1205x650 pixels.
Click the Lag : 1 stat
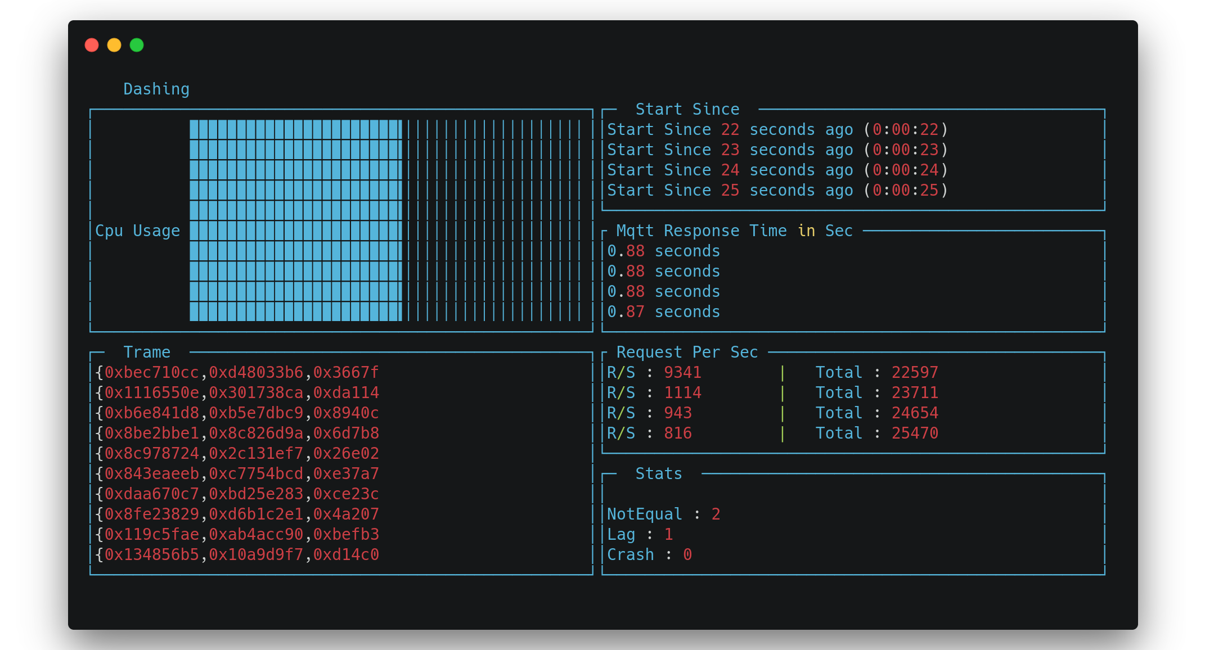640,534
